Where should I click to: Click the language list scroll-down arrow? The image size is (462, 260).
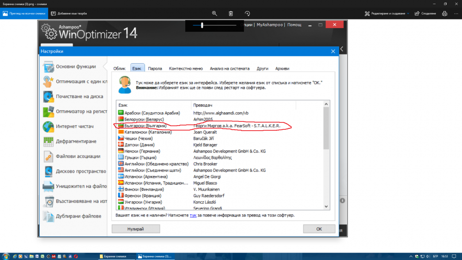326,206
